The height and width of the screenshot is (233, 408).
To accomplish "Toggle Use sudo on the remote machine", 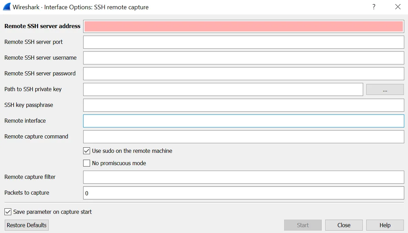I will (87, 151).
